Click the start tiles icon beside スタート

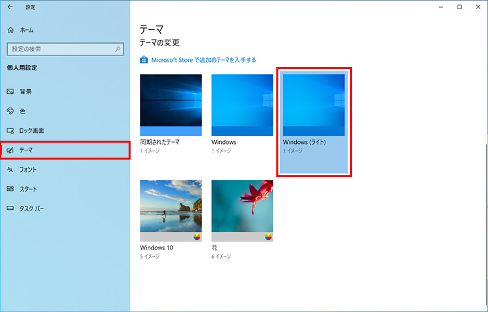10,189
